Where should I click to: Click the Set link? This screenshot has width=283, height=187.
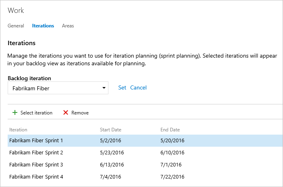click(x=122, y=87)
